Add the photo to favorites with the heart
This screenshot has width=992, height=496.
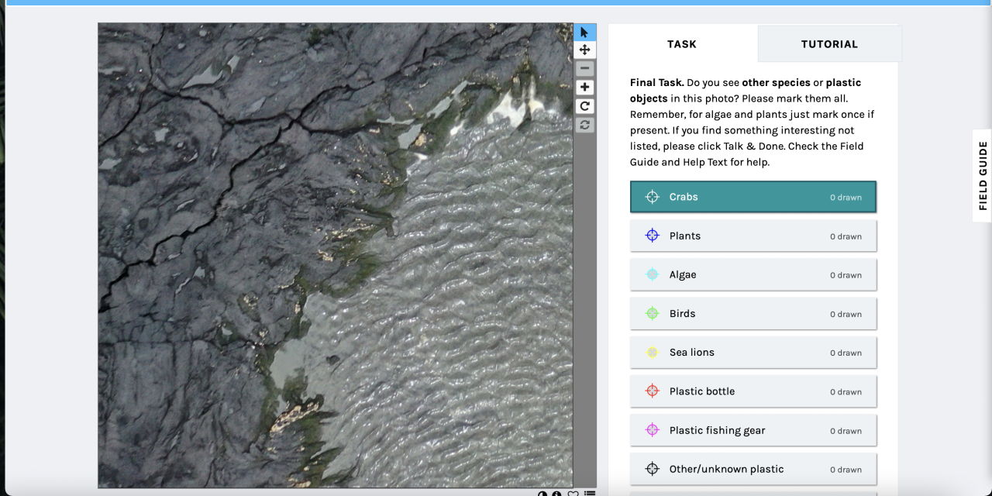click(x=573, y=493)
